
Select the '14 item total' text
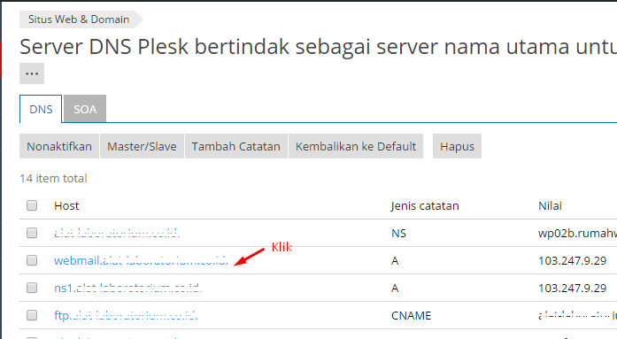coord(53,178)
